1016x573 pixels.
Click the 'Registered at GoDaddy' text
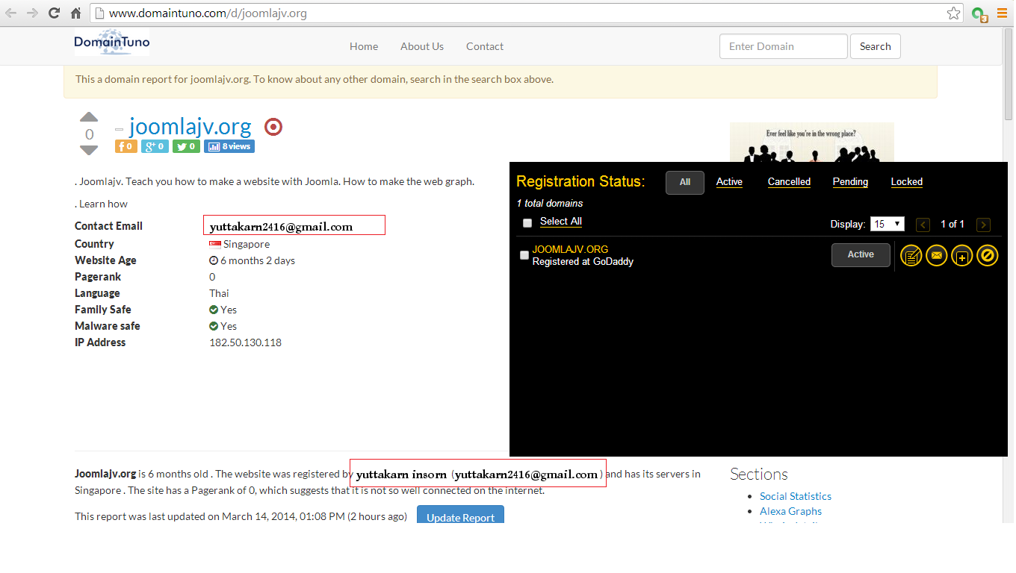point(583,262)
